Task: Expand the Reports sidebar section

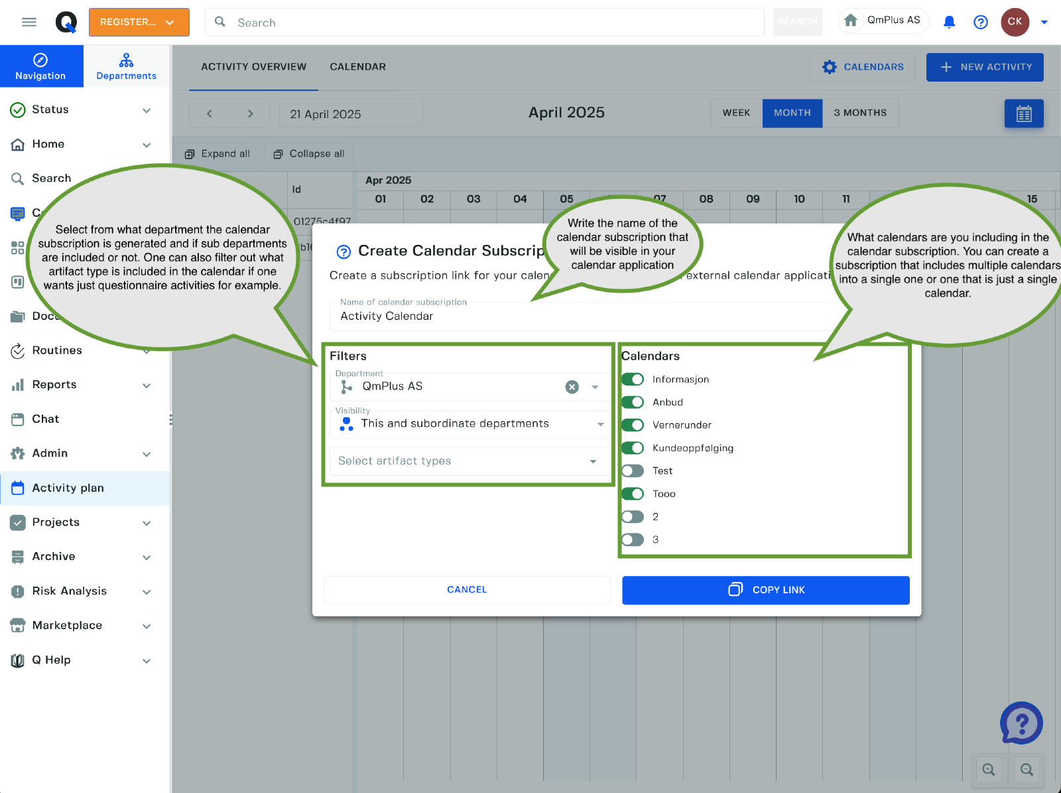Action: coord(147,386)
